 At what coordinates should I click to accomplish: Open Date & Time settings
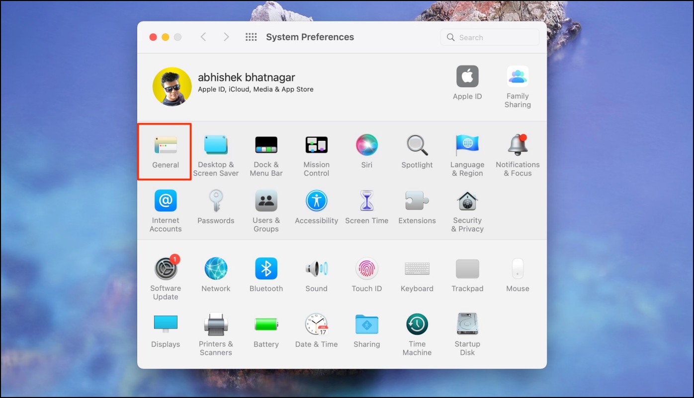[316, 331]
